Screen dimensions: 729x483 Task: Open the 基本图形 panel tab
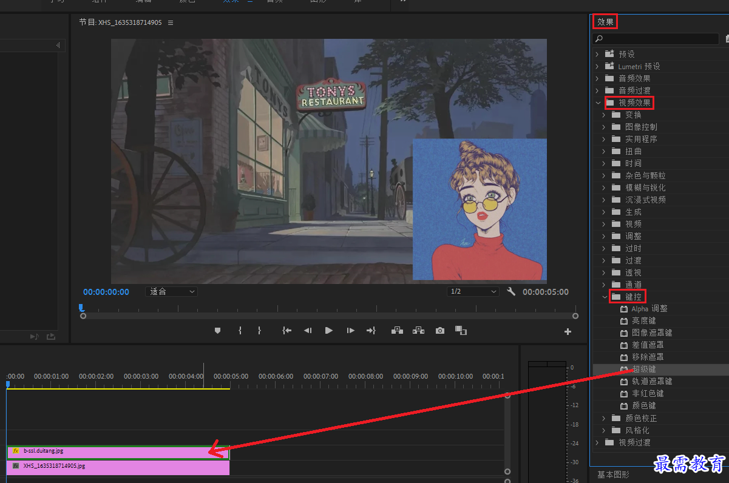tap(613, 475)
